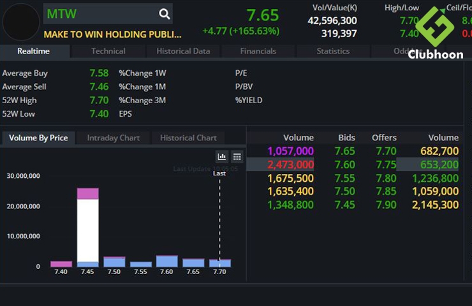472x306 pixels.
Task: Open the Financials tab
Action: click(258, 51)
